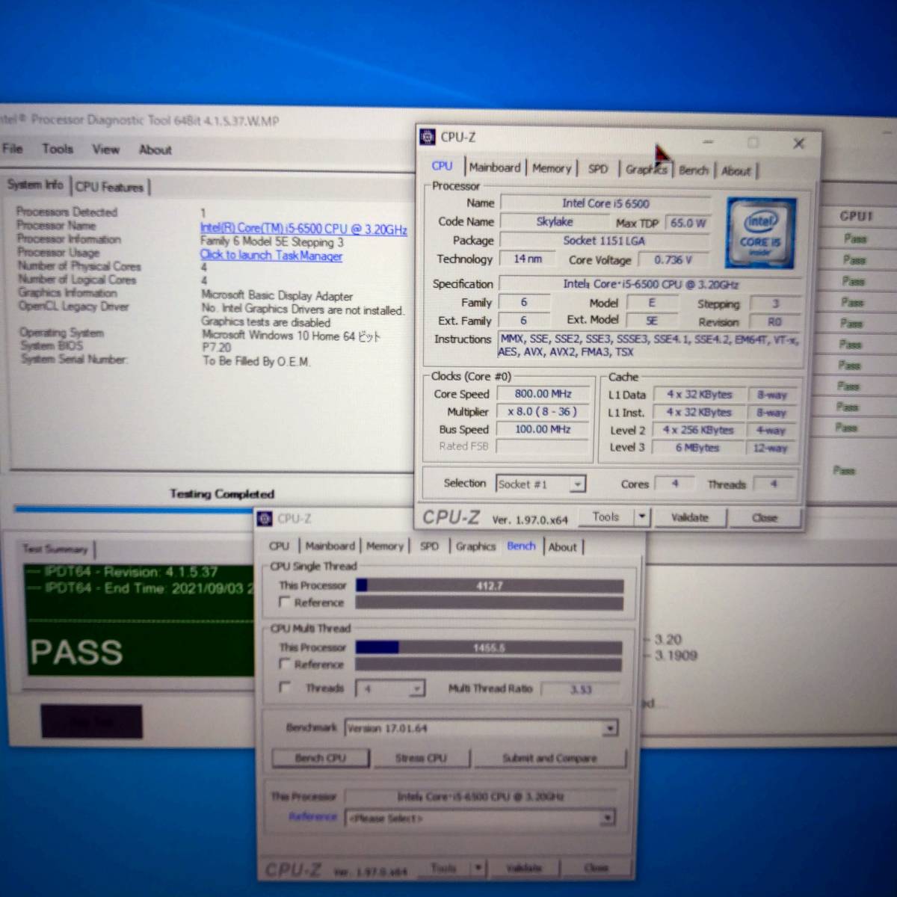Click the Microsoft Basic Display Adapter text

[x=277, y=295]
